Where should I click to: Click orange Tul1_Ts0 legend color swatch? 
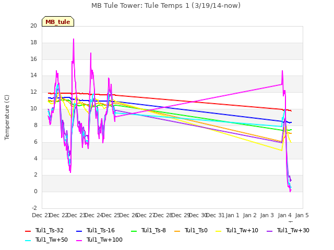pos(177,231)
